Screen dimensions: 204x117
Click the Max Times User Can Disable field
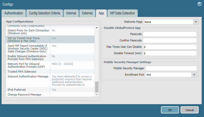pyautogui.click(x=170, y=47)
